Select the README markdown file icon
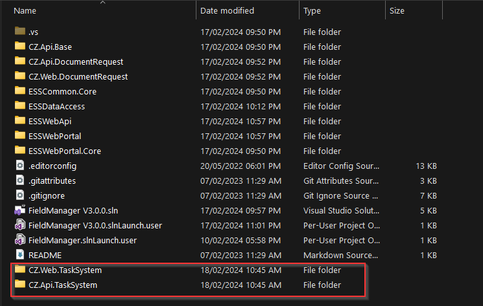 [x=20, y=255]
